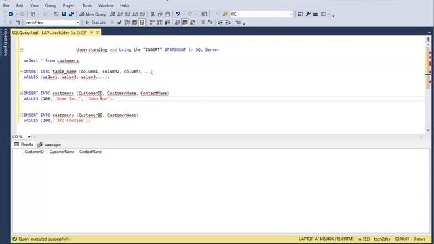Open the Help menu
Screen dimensions: 434x244
tap(124, 5)
